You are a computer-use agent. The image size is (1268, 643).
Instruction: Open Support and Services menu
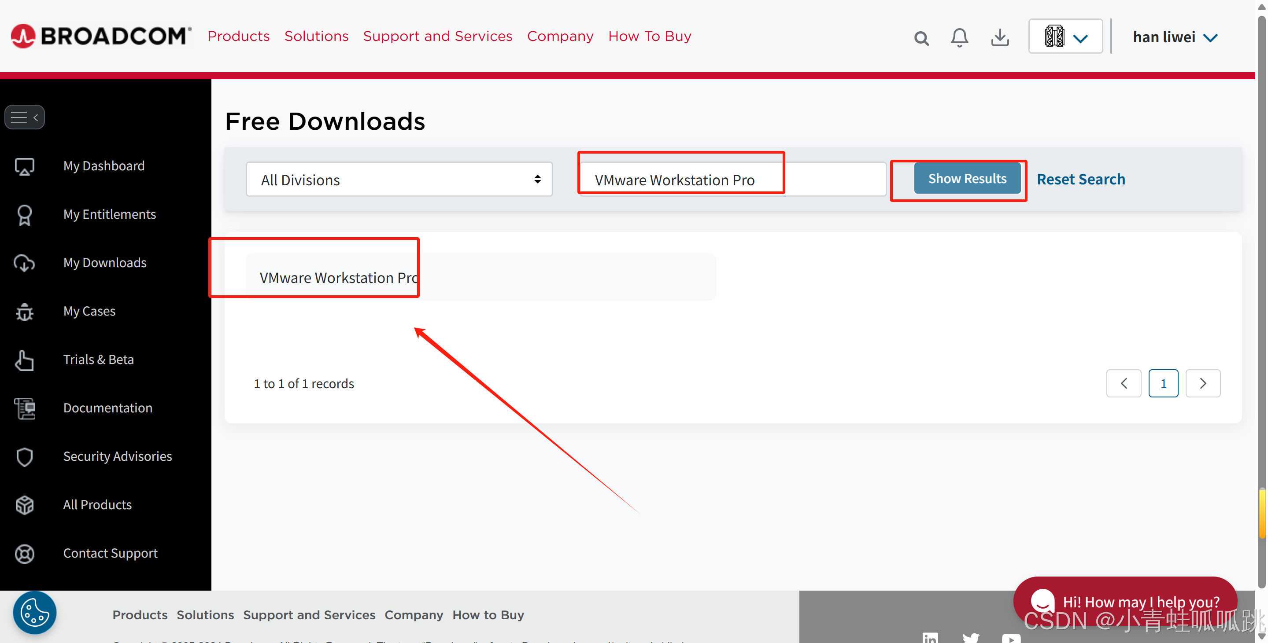[x=437, y=37]
